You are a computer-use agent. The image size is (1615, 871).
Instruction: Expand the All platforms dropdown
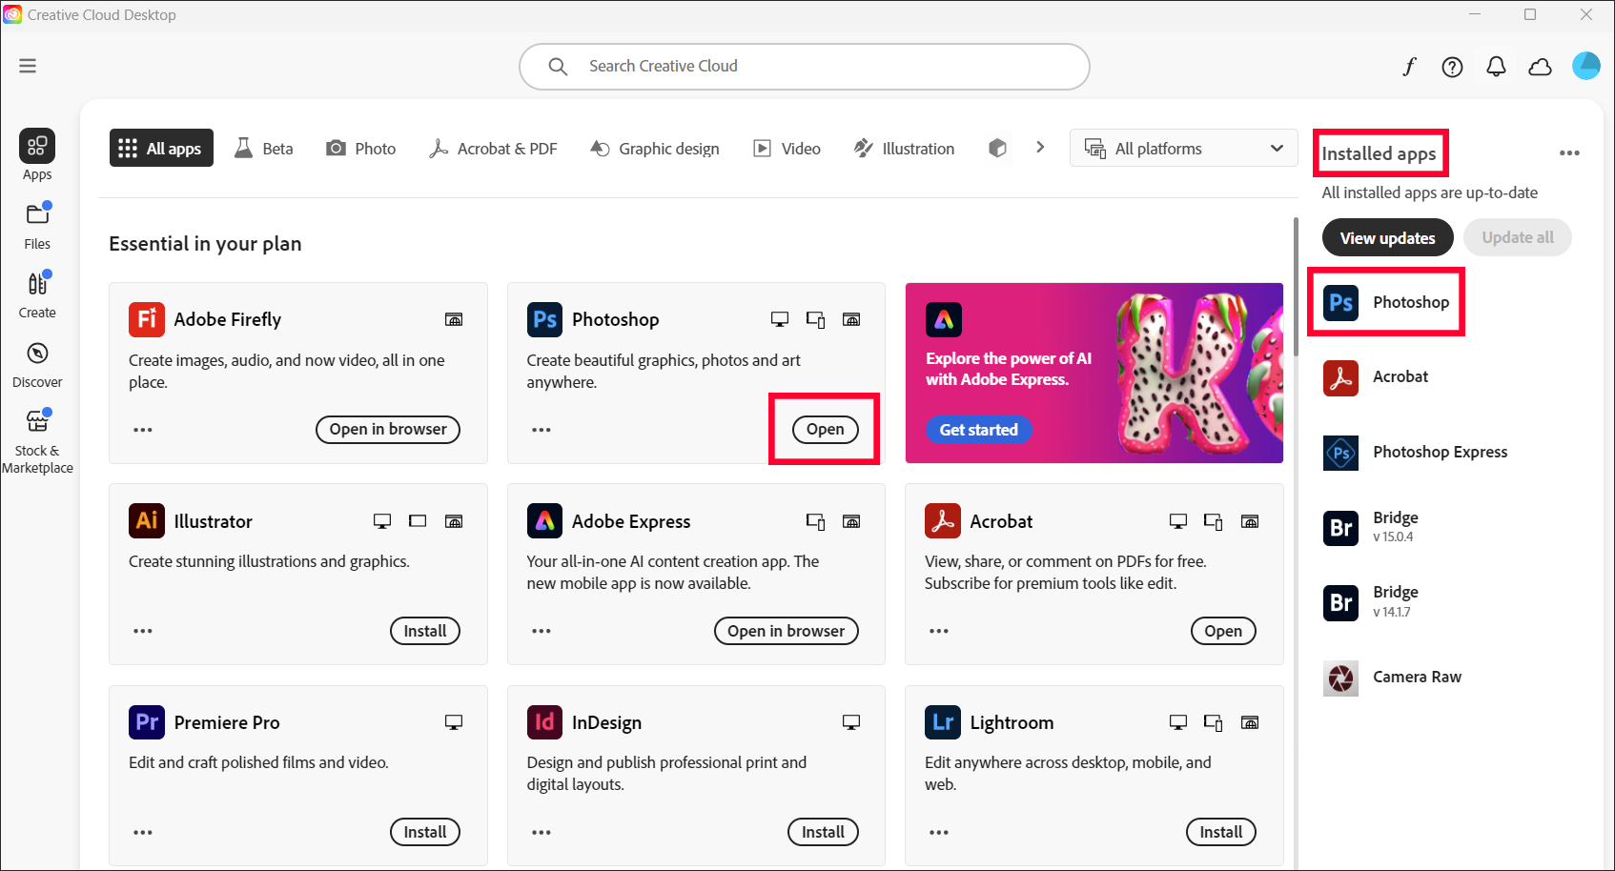click(1183, 149)
